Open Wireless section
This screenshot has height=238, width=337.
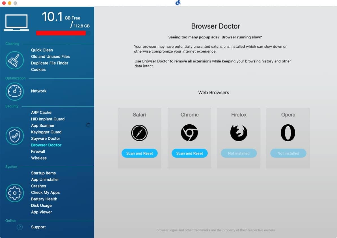[39, 158]
